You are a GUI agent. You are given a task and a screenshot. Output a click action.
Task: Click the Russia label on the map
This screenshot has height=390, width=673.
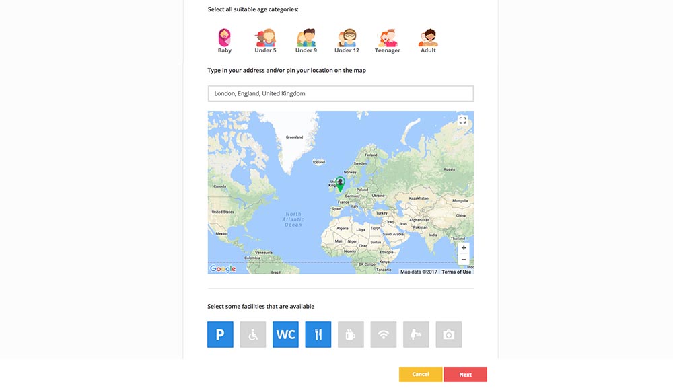pos(450,169)
